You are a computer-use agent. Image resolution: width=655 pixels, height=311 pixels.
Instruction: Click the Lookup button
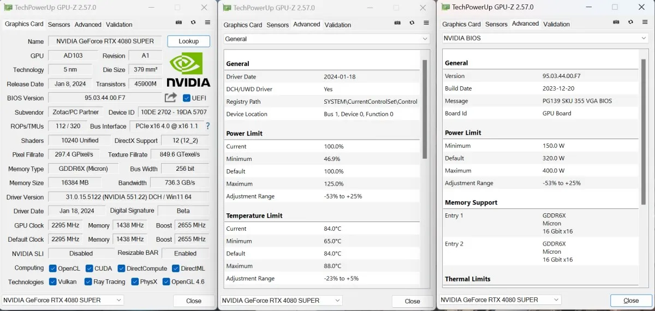189,41
